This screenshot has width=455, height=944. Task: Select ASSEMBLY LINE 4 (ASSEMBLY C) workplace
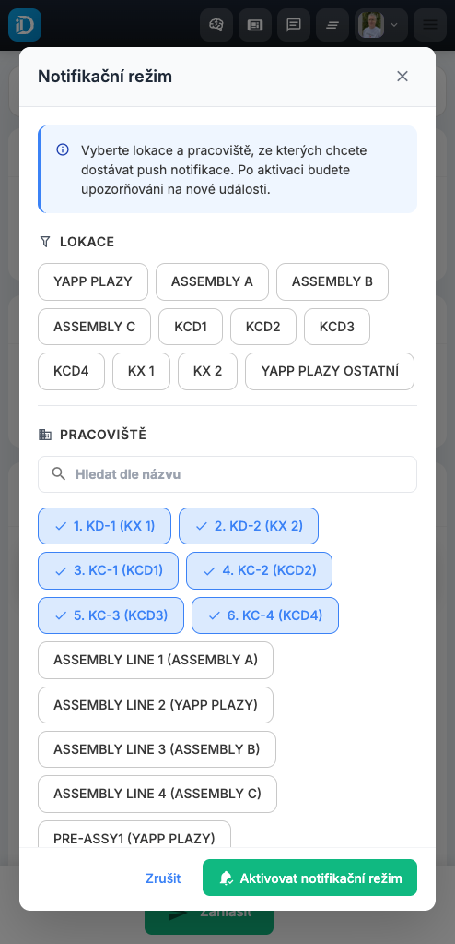tap(157, 794)
